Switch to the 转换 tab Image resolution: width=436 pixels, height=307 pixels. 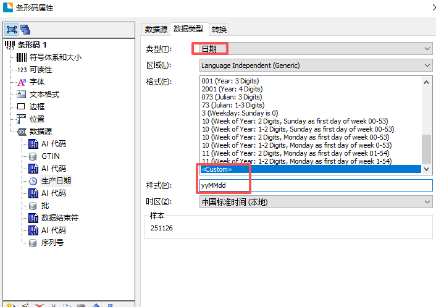click(x=219, y=29)
